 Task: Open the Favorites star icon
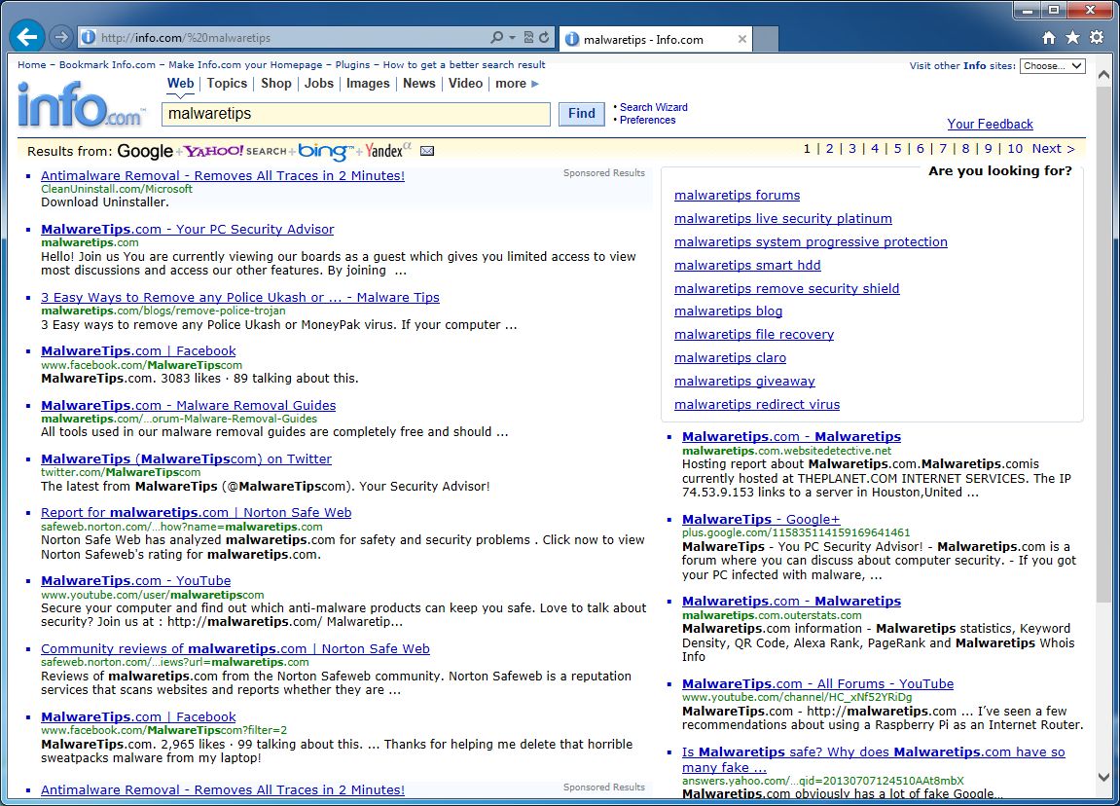(x=1072, y=37)
